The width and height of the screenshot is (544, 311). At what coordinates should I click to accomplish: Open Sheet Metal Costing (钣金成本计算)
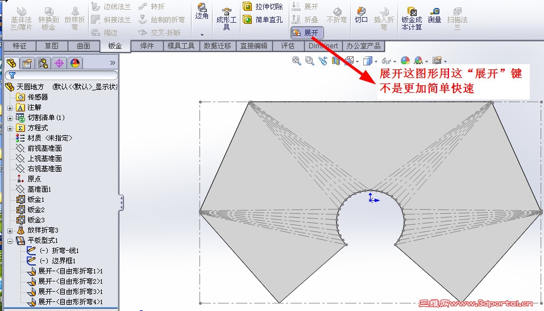click(x=412, y=19)
